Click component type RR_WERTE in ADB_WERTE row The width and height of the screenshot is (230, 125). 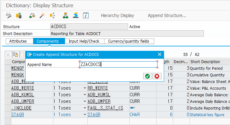(x=98, y=88)
